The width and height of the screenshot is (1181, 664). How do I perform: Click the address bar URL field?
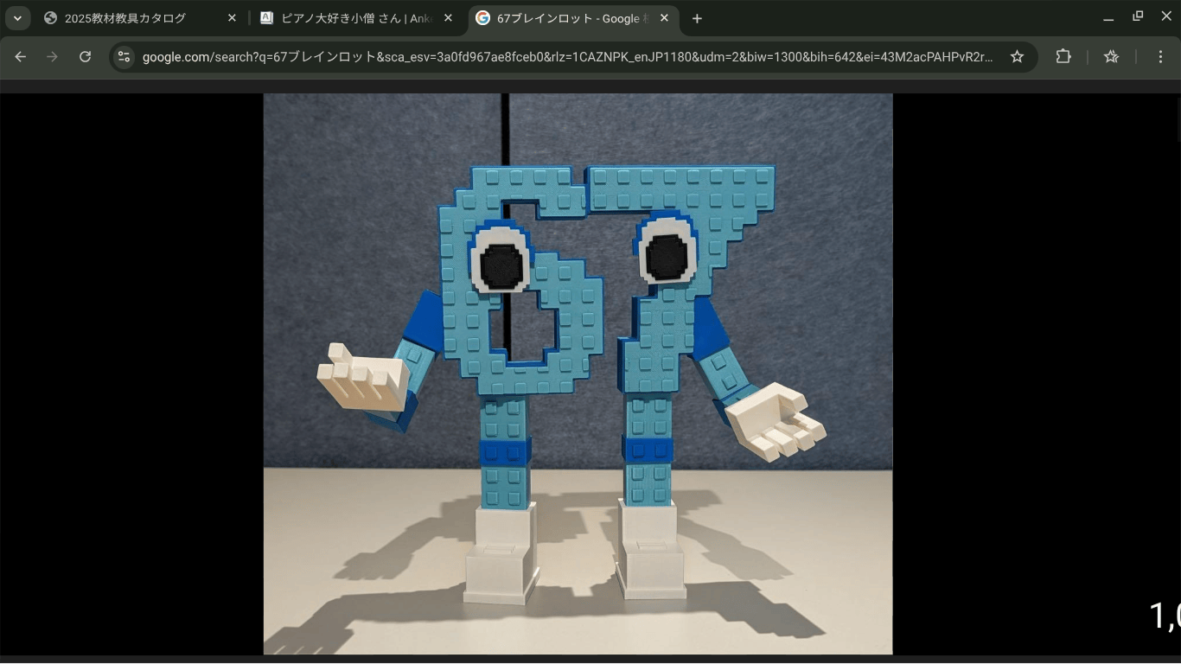pyautogui.click(x=566, y=57)
